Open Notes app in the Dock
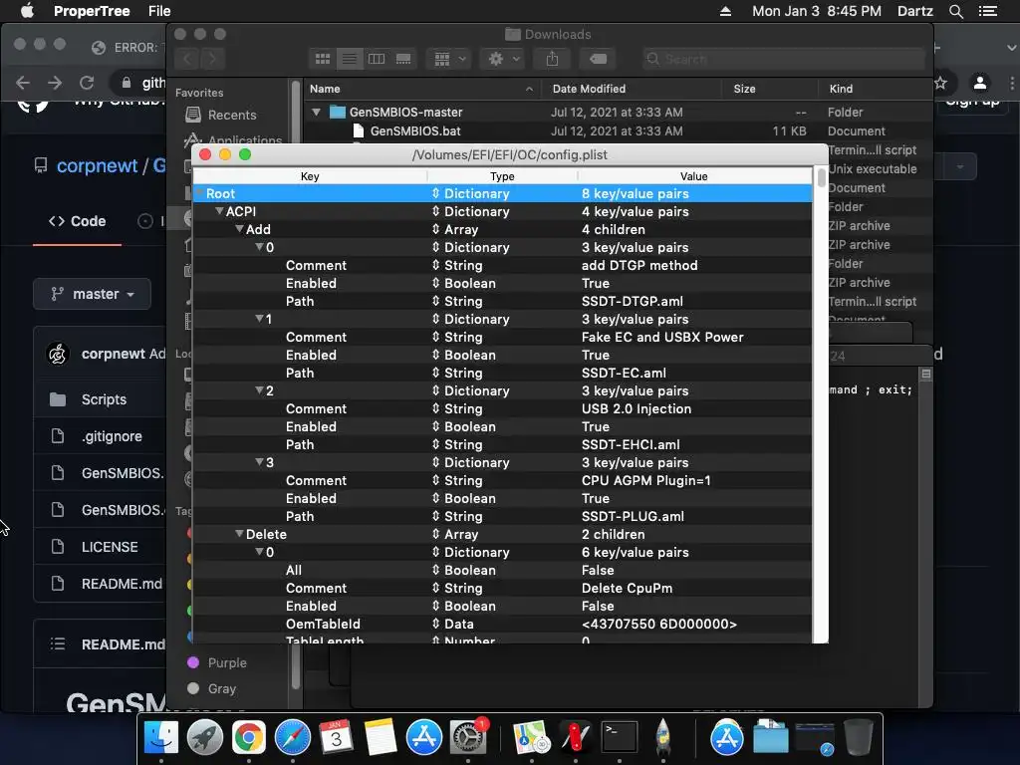Screen dimensions: 1020x765 point(381,738)
